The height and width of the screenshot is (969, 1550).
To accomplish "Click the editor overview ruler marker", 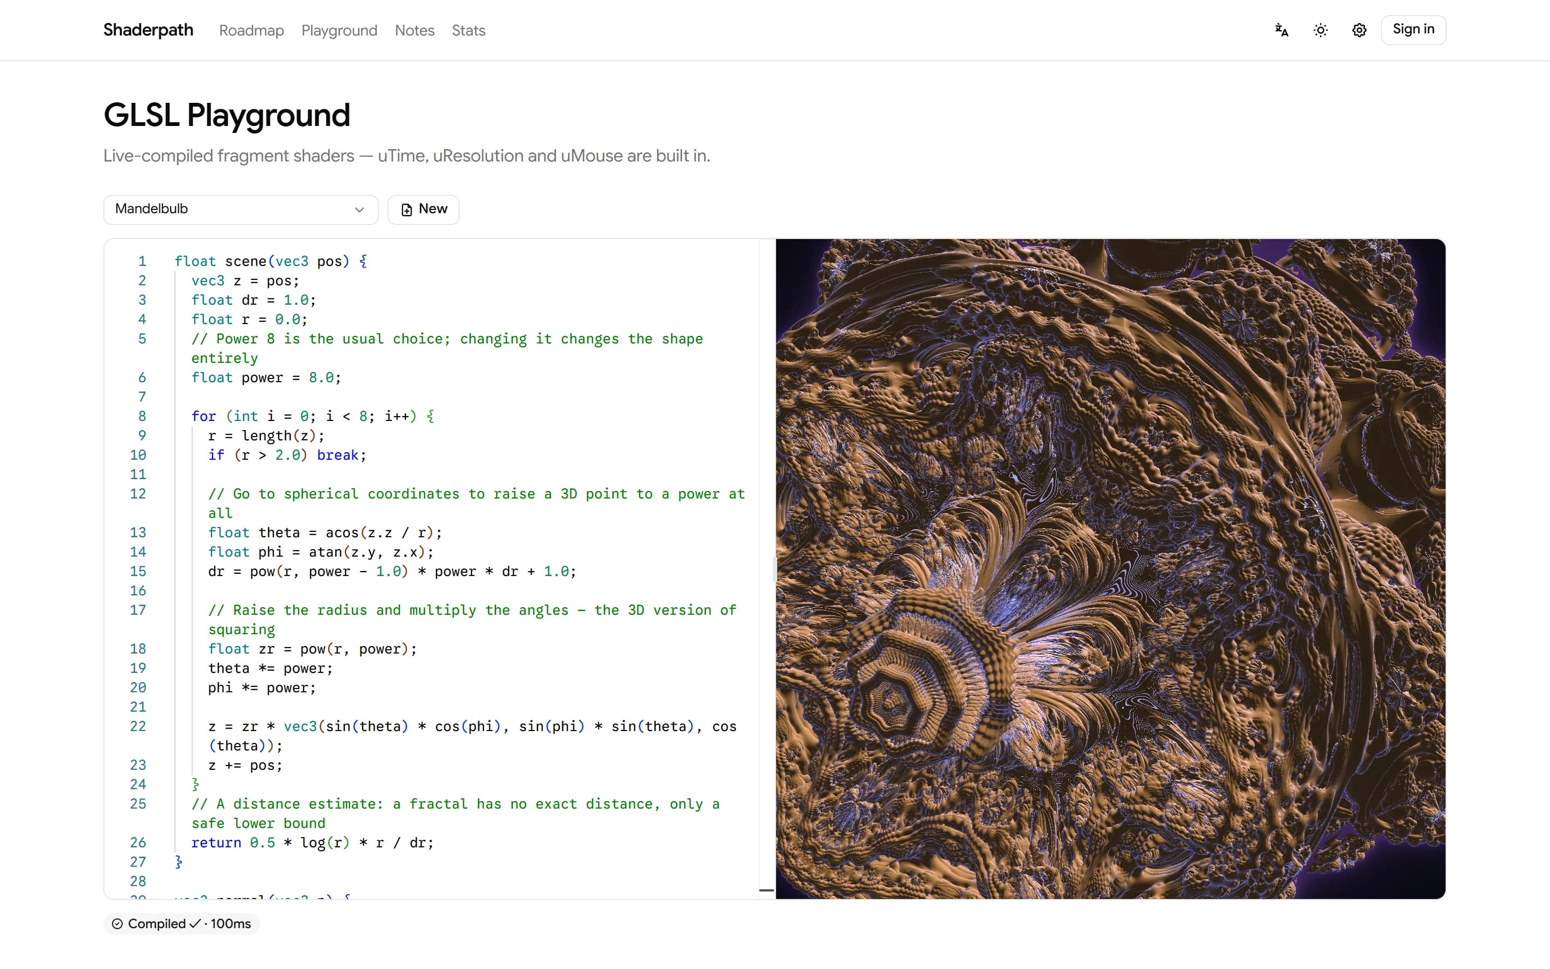I will tap(767, 890).
